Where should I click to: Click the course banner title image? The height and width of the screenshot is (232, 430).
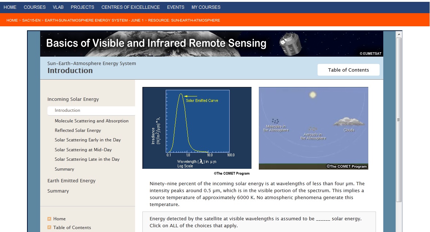tap(212, 43)
